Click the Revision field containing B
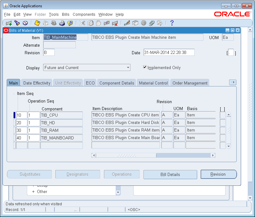The width and height of the screenshot is (255, 217). 49,52
